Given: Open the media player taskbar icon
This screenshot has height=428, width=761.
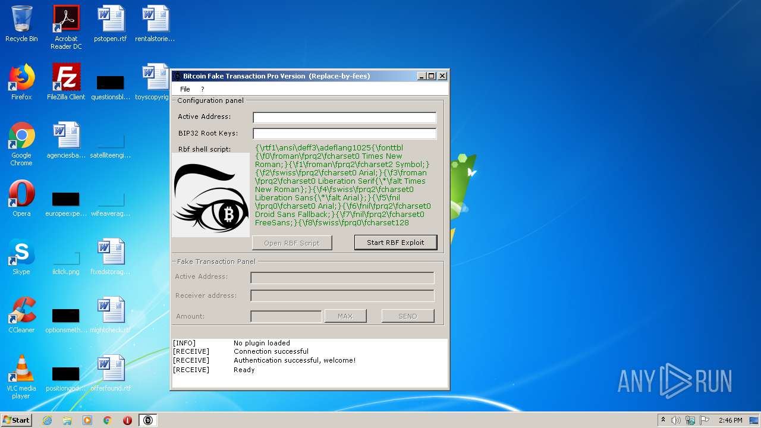Looking at the screenshot, I should 87,420.
